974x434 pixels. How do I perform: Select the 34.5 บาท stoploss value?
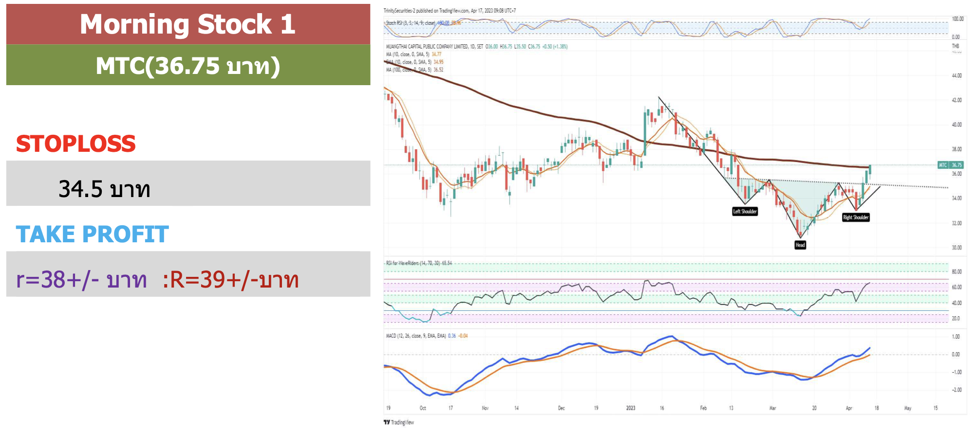tap(104, 189)
